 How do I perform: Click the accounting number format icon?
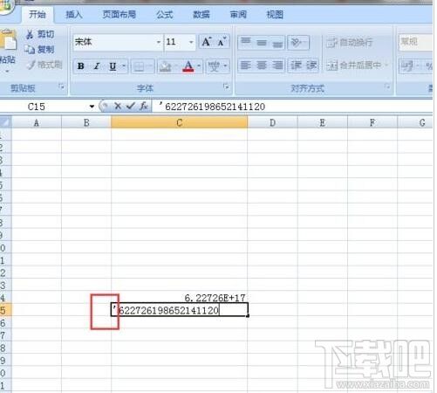tap(406, 65)
